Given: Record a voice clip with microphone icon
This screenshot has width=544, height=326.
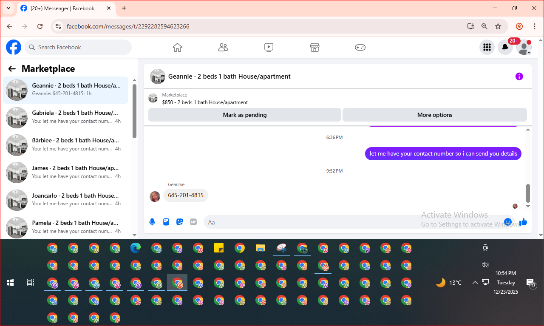Looking at the screenshot, I should pos(152,222).
